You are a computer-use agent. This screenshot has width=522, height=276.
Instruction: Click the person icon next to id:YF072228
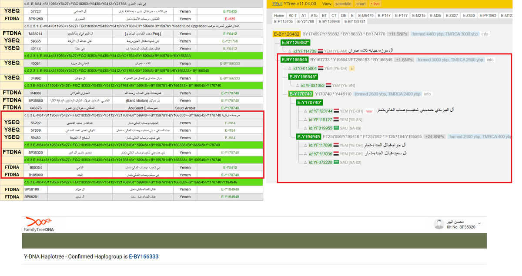306,162
